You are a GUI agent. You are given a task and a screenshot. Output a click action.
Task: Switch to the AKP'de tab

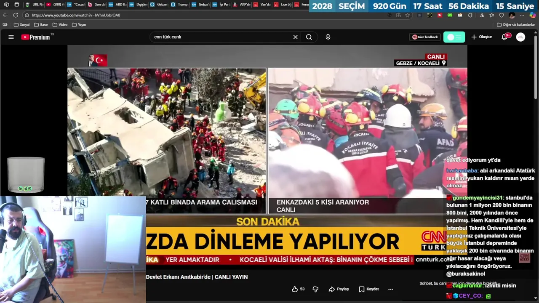pyautogui.click(x=242, y=5)
